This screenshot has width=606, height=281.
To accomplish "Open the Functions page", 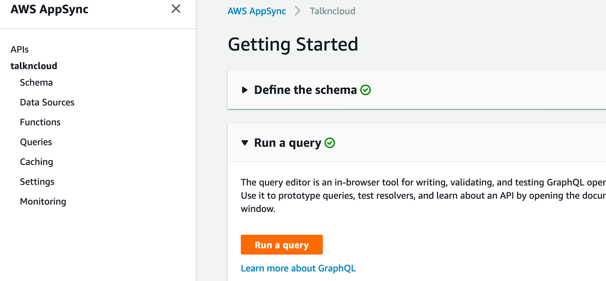I will 40,122.
